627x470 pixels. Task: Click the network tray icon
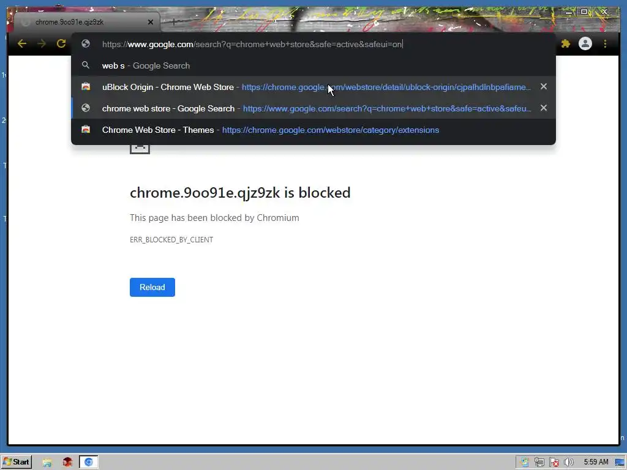pyautogui.click(x=539, y=463)
